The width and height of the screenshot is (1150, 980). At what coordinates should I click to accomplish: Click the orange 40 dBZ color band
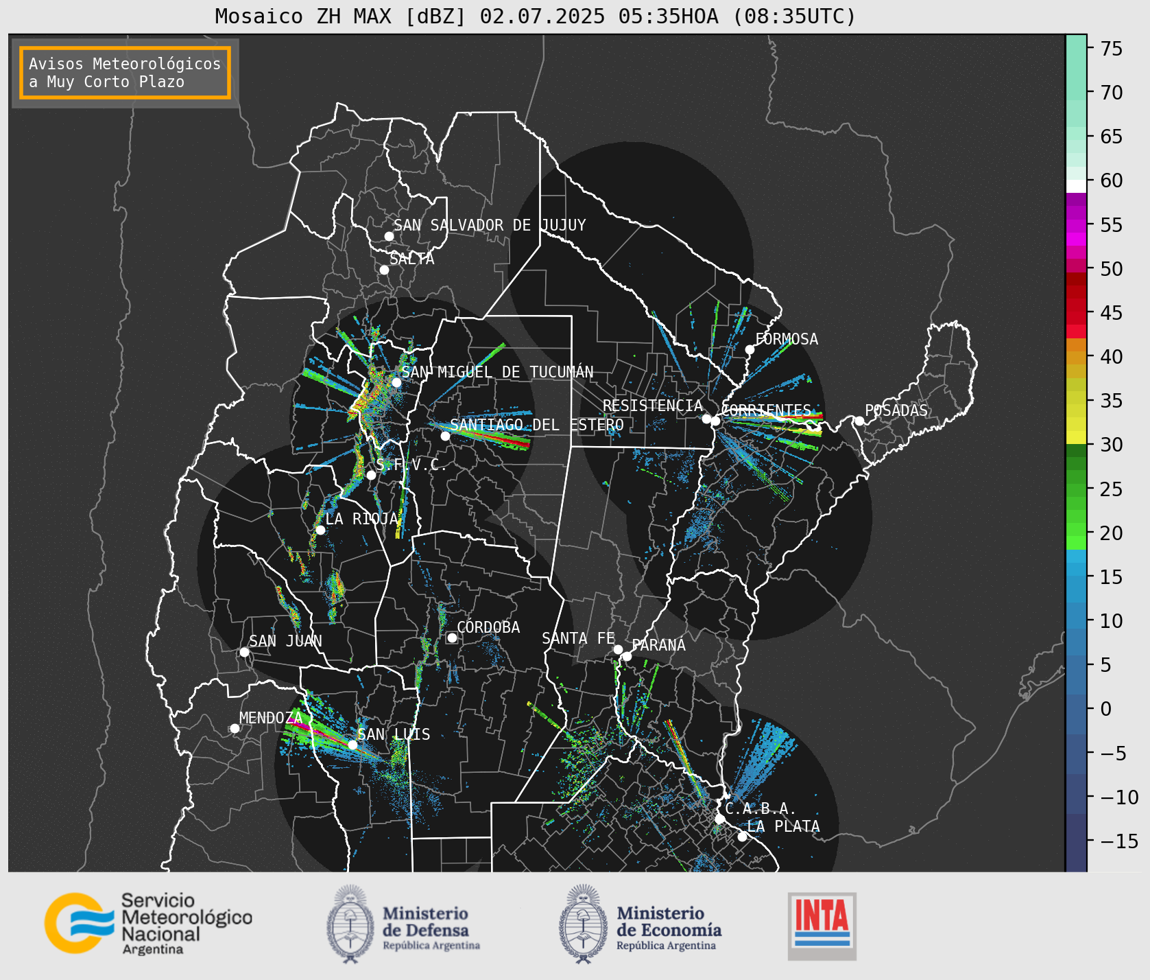pyautogui.click(x=1076, y=358)
